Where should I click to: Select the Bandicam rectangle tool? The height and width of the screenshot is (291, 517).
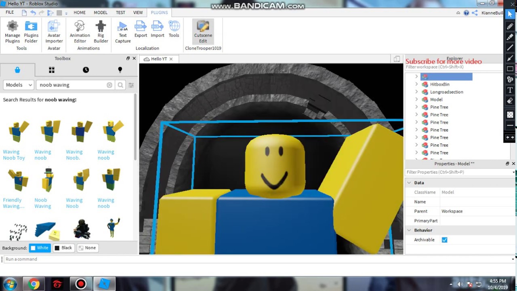tap(510, 69)
